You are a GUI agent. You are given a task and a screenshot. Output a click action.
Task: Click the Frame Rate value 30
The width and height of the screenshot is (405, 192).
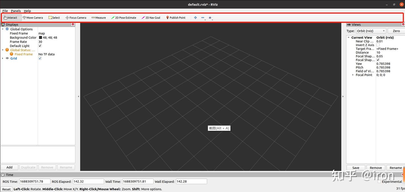[40, 42]
